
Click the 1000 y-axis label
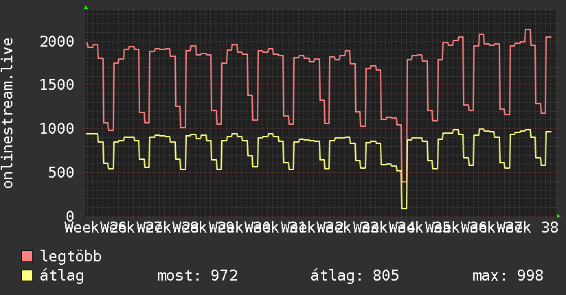pyautogui.click(x=57, y=129)
